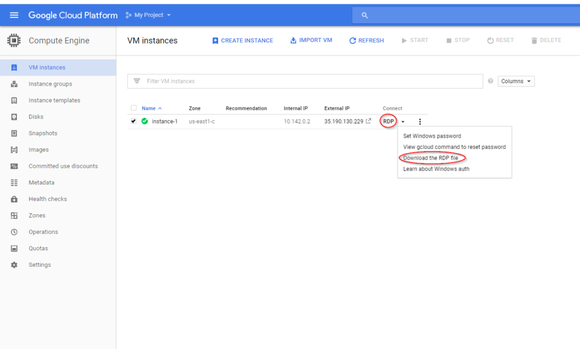Click the search magnifier icon

(x=365, y=15)
